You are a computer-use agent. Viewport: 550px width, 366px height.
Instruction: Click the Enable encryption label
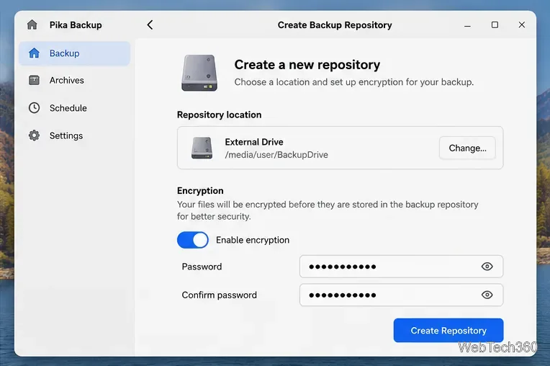tap(253, 240)
